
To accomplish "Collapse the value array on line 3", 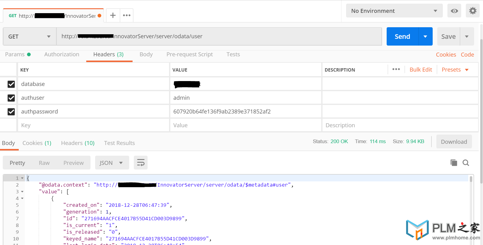I will click(22, 192).
